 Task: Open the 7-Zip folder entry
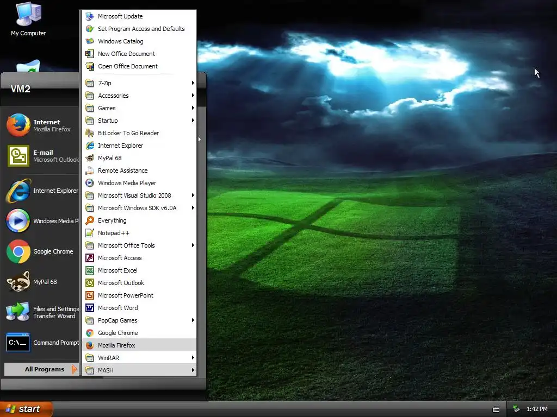click(x=139, y=83)
